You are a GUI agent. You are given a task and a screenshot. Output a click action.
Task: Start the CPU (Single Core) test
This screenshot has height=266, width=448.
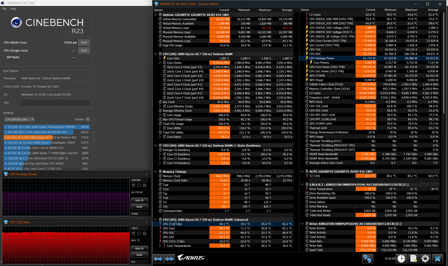coord(84,51)
